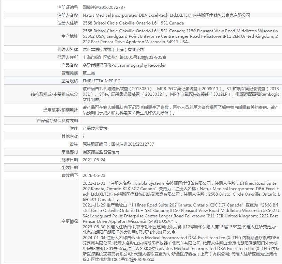282x264 pixels.
Task: Click the 结构及组成/主要组成成分 label
Action: coord(54,94)
